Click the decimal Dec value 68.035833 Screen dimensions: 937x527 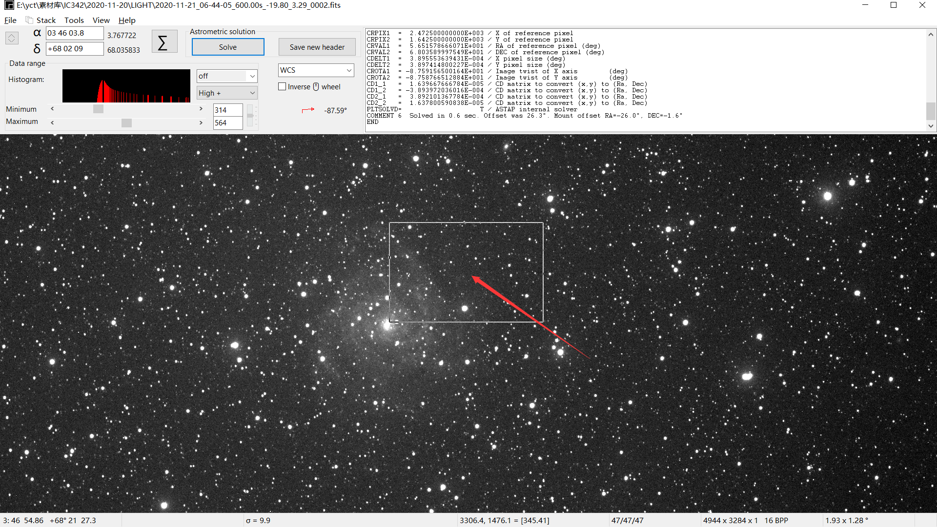coord(123,50)
